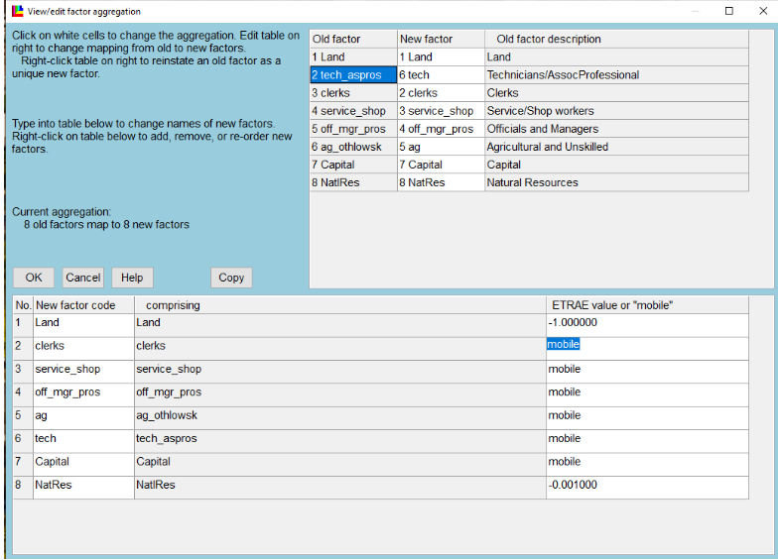Click comprising cell 'tech_aspros'
The image size is (779, 560).
click(339, 441)
